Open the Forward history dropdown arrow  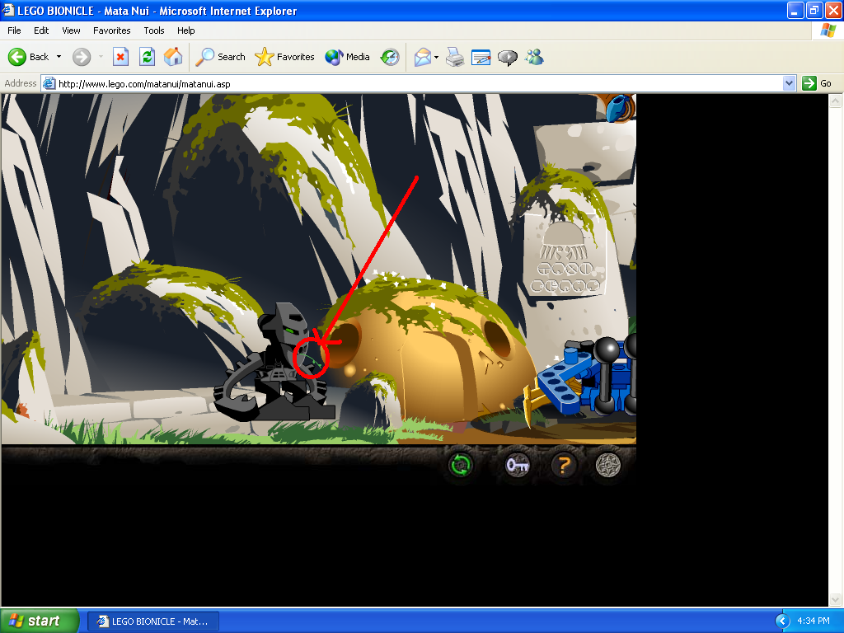(x=101, y=57)
